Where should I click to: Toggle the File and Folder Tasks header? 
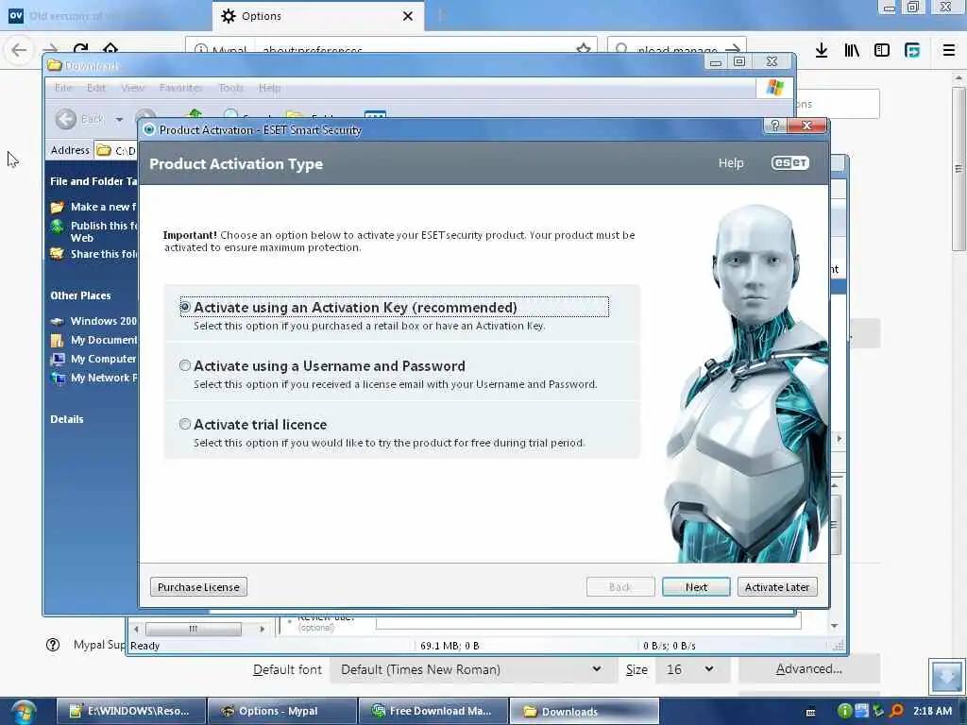click(x=93, y=181)
